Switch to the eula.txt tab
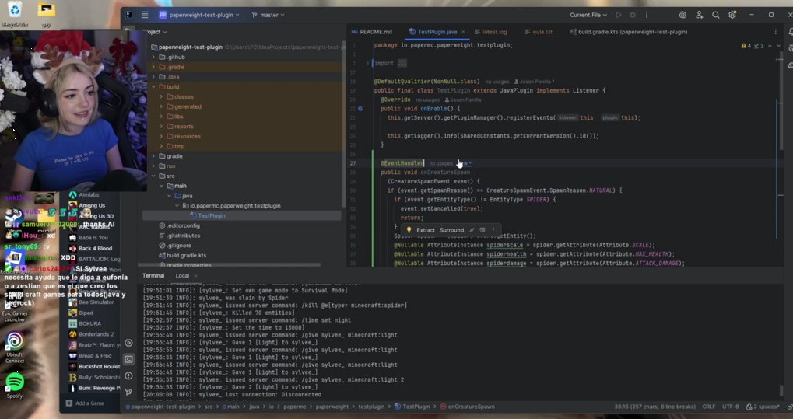Screen dimensions: 793x419 click(538, 32)
